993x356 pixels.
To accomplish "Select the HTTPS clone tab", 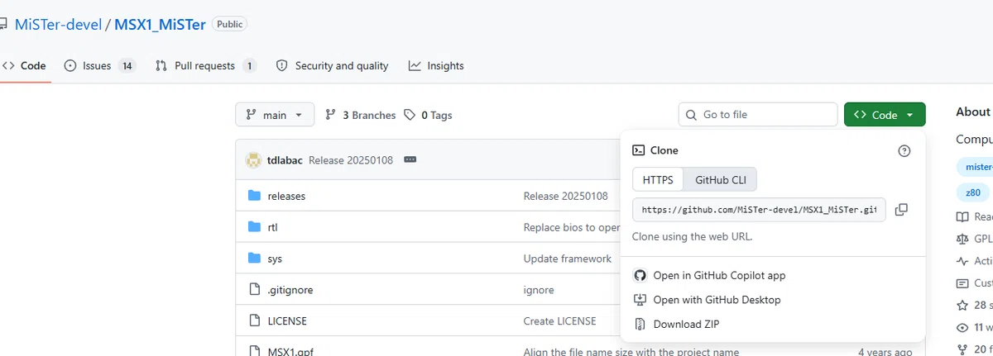I will [659, 179].
